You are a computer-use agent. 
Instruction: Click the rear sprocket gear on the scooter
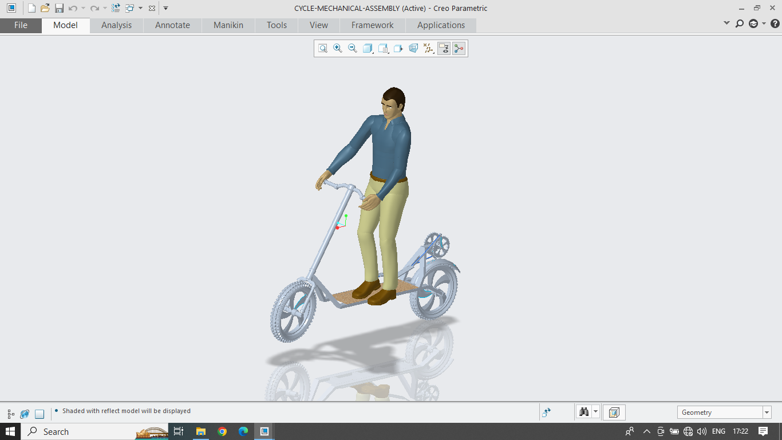pos(437,245)
